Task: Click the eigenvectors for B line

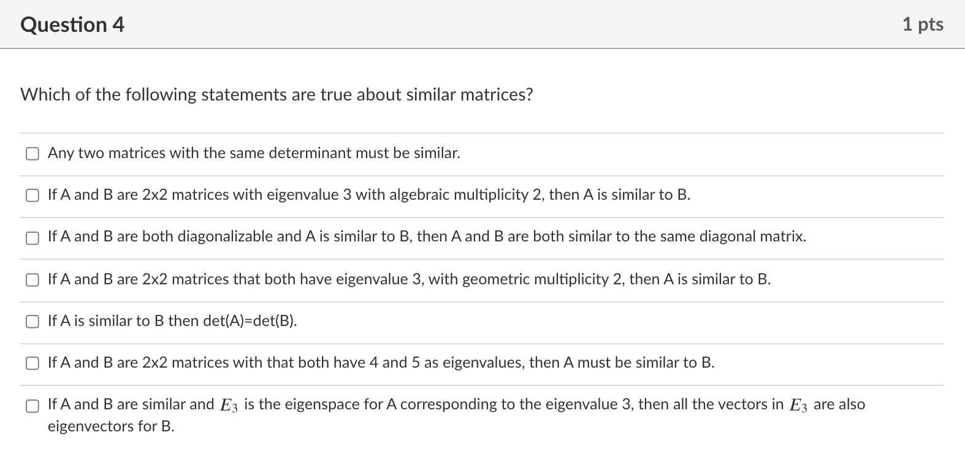Action: point(111,426)
